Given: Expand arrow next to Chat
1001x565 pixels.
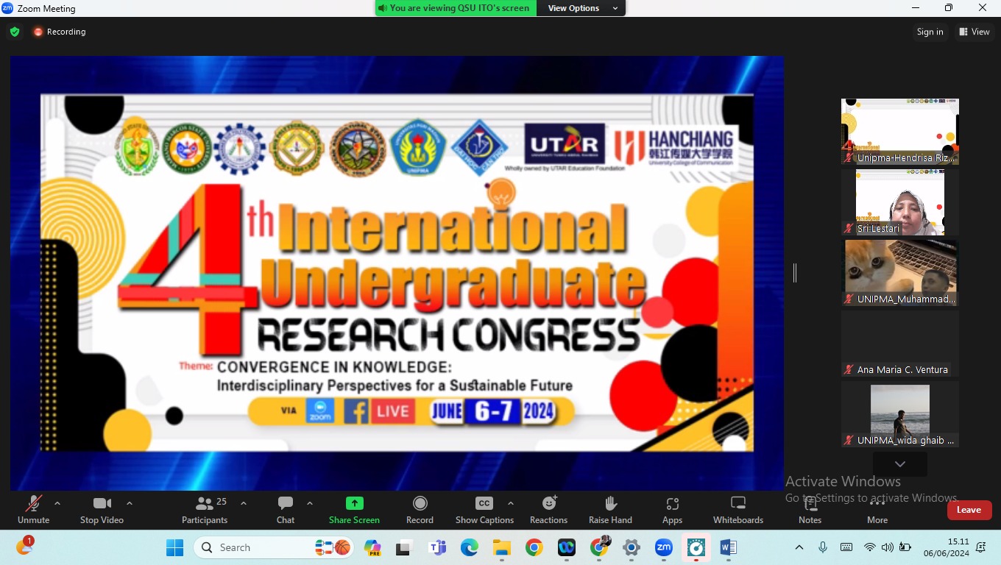Looking at the screenshot, I should pos(310,503).
